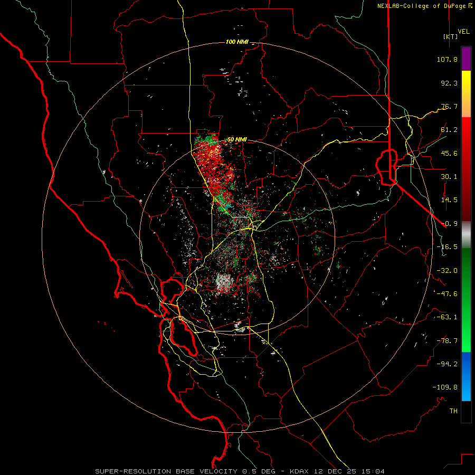
Task: Click the -16.5 velocity scale value
Action: pos(447,247)
